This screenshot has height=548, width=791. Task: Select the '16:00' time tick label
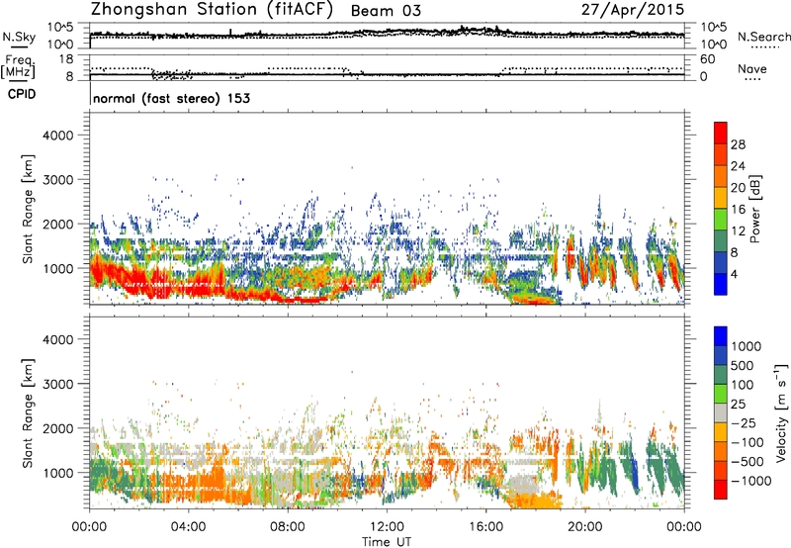(x=486, y=527)
